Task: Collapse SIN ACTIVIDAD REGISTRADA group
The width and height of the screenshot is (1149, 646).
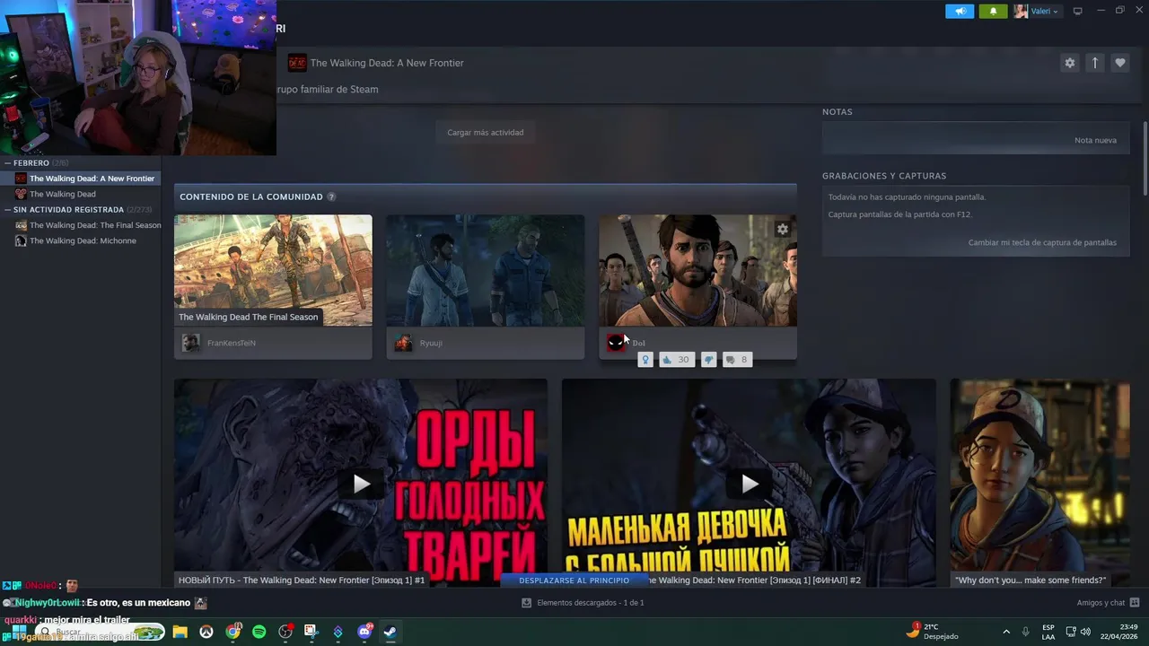Action: [x=8, y=210]
